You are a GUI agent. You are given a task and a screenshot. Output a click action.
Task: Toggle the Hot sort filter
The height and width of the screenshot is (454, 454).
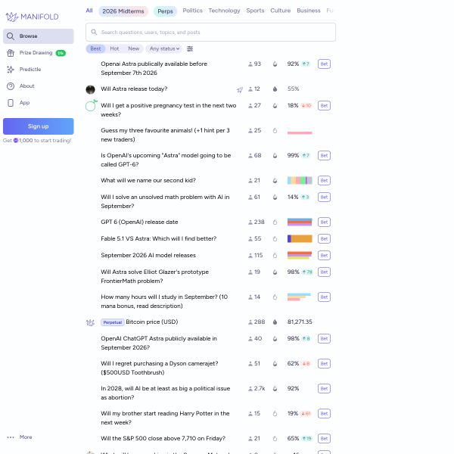114,48
